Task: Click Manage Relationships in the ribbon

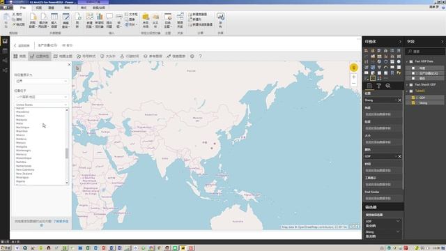Action: (180, 20)
